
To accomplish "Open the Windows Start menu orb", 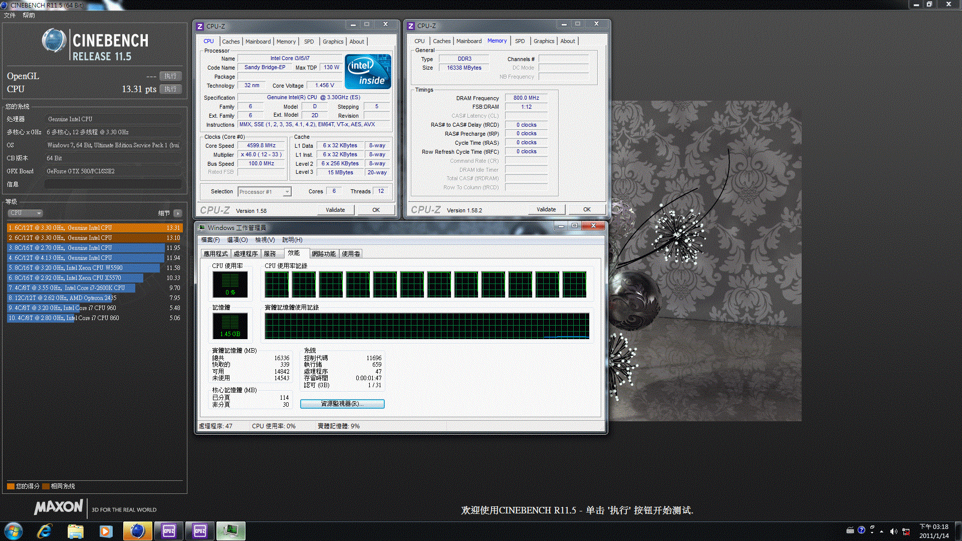I will point(14,531).
